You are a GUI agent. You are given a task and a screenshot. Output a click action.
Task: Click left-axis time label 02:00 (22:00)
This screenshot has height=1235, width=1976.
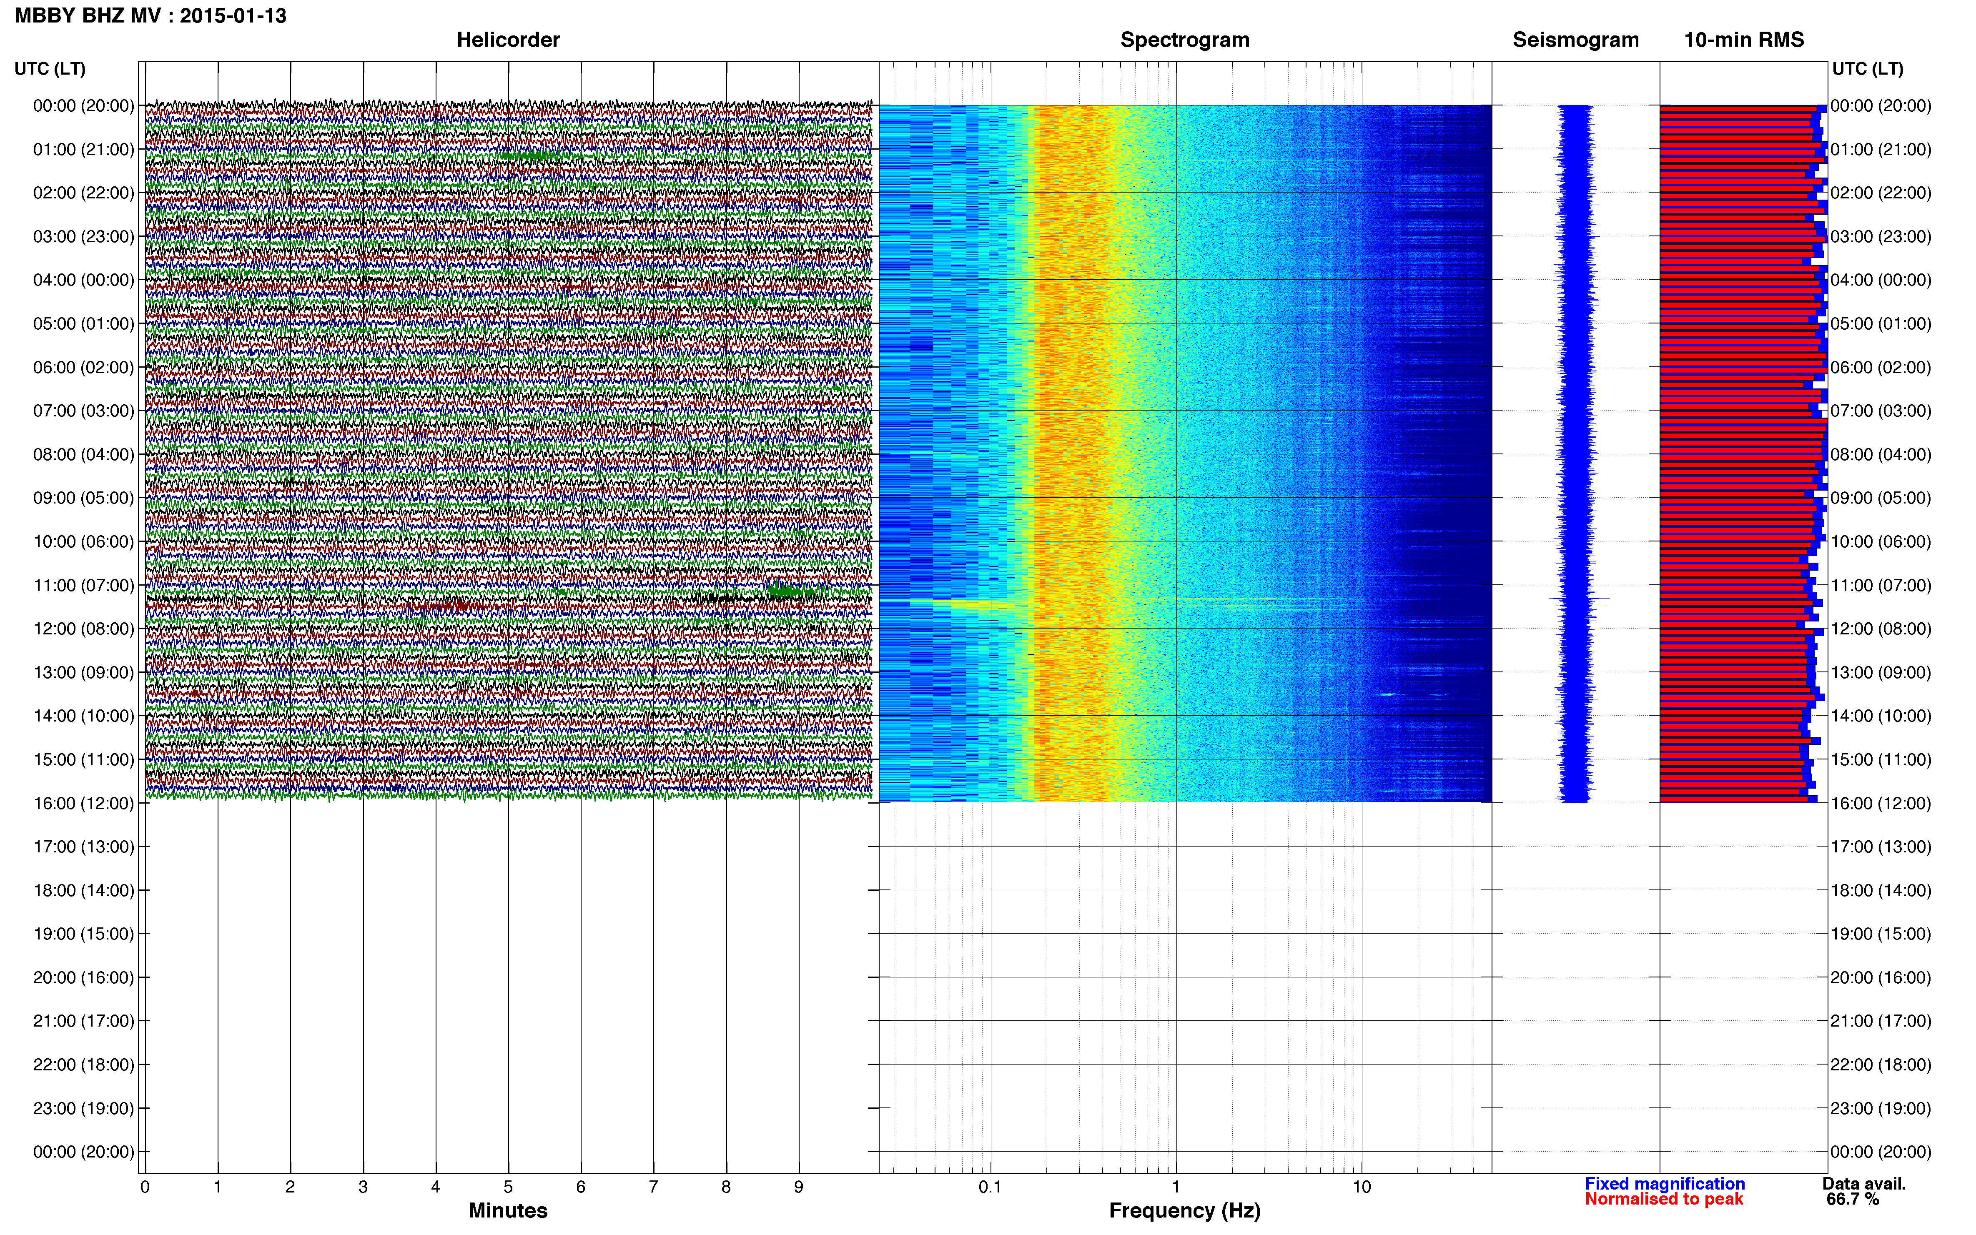[x=83, y=193]
